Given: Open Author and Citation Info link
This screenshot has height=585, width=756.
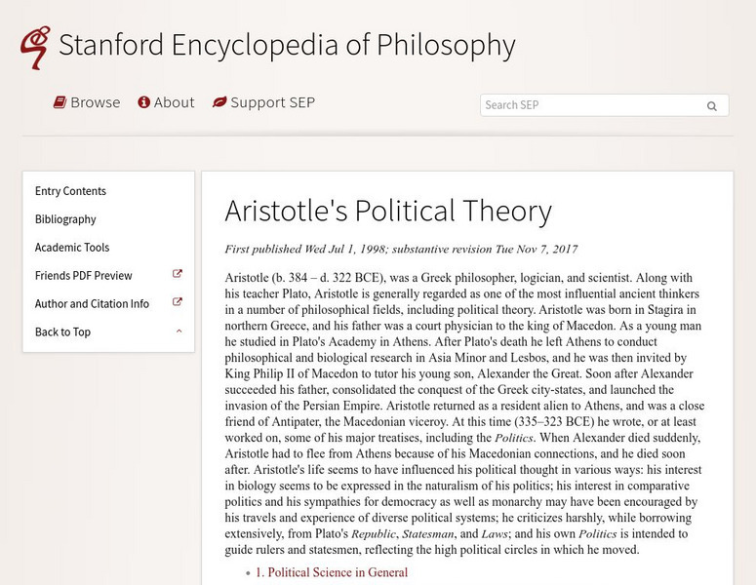Looking at the screenshot, I should coord(92,303).
